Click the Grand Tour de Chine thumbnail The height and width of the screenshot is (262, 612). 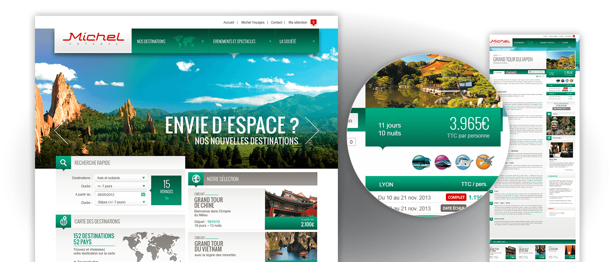point(290,204)
